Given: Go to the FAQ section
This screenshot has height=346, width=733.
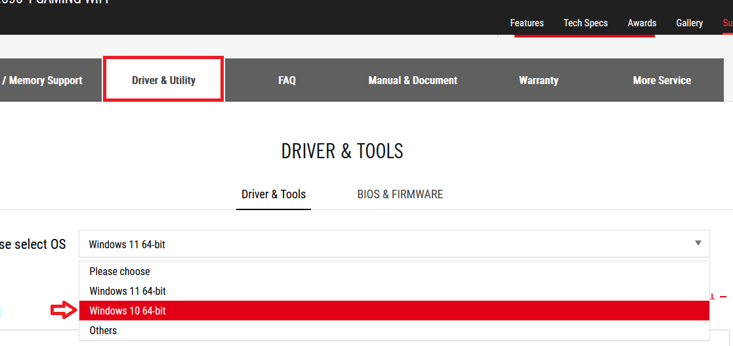Looking at the screenshot, I should 287,80.
